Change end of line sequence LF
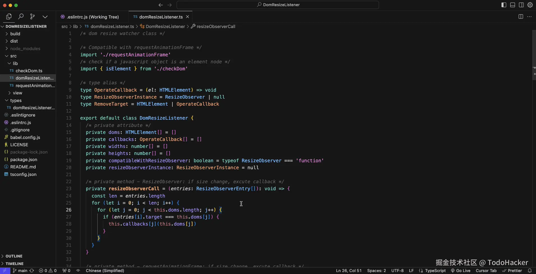This screenshot has height=274, width=536. [x=411, y=271]
